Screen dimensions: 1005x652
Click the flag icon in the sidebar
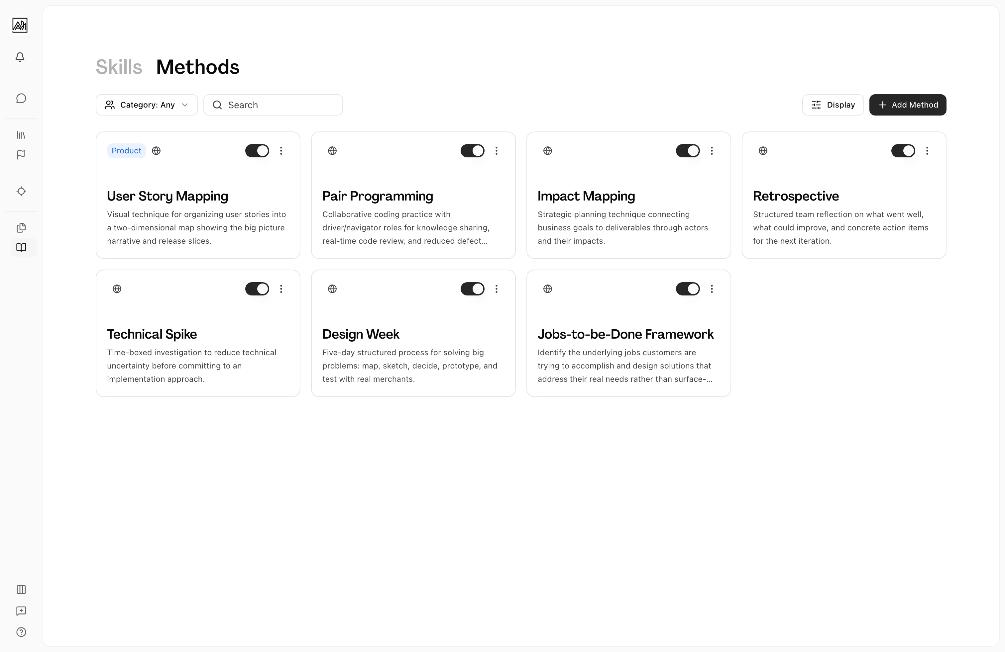pyautogui.click(x=21, y=155)
